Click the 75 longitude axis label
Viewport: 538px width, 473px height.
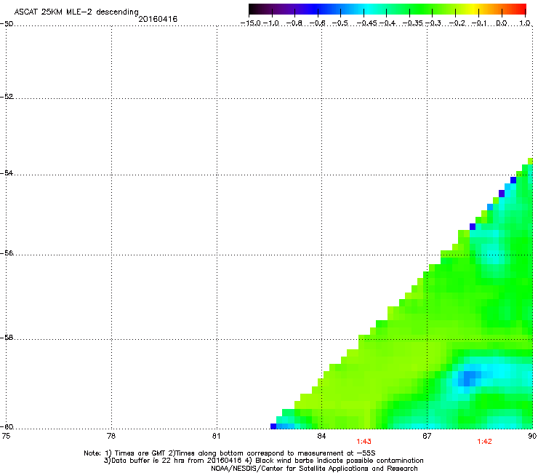click(x=6, y=436)
